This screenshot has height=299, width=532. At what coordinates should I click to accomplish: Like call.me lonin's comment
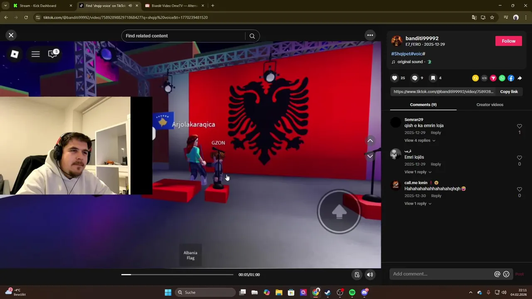(x=519, y=189)
